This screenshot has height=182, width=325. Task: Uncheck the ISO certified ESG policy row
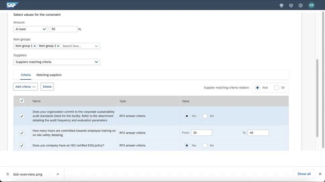pyautogui.click(x=22, y=146)
